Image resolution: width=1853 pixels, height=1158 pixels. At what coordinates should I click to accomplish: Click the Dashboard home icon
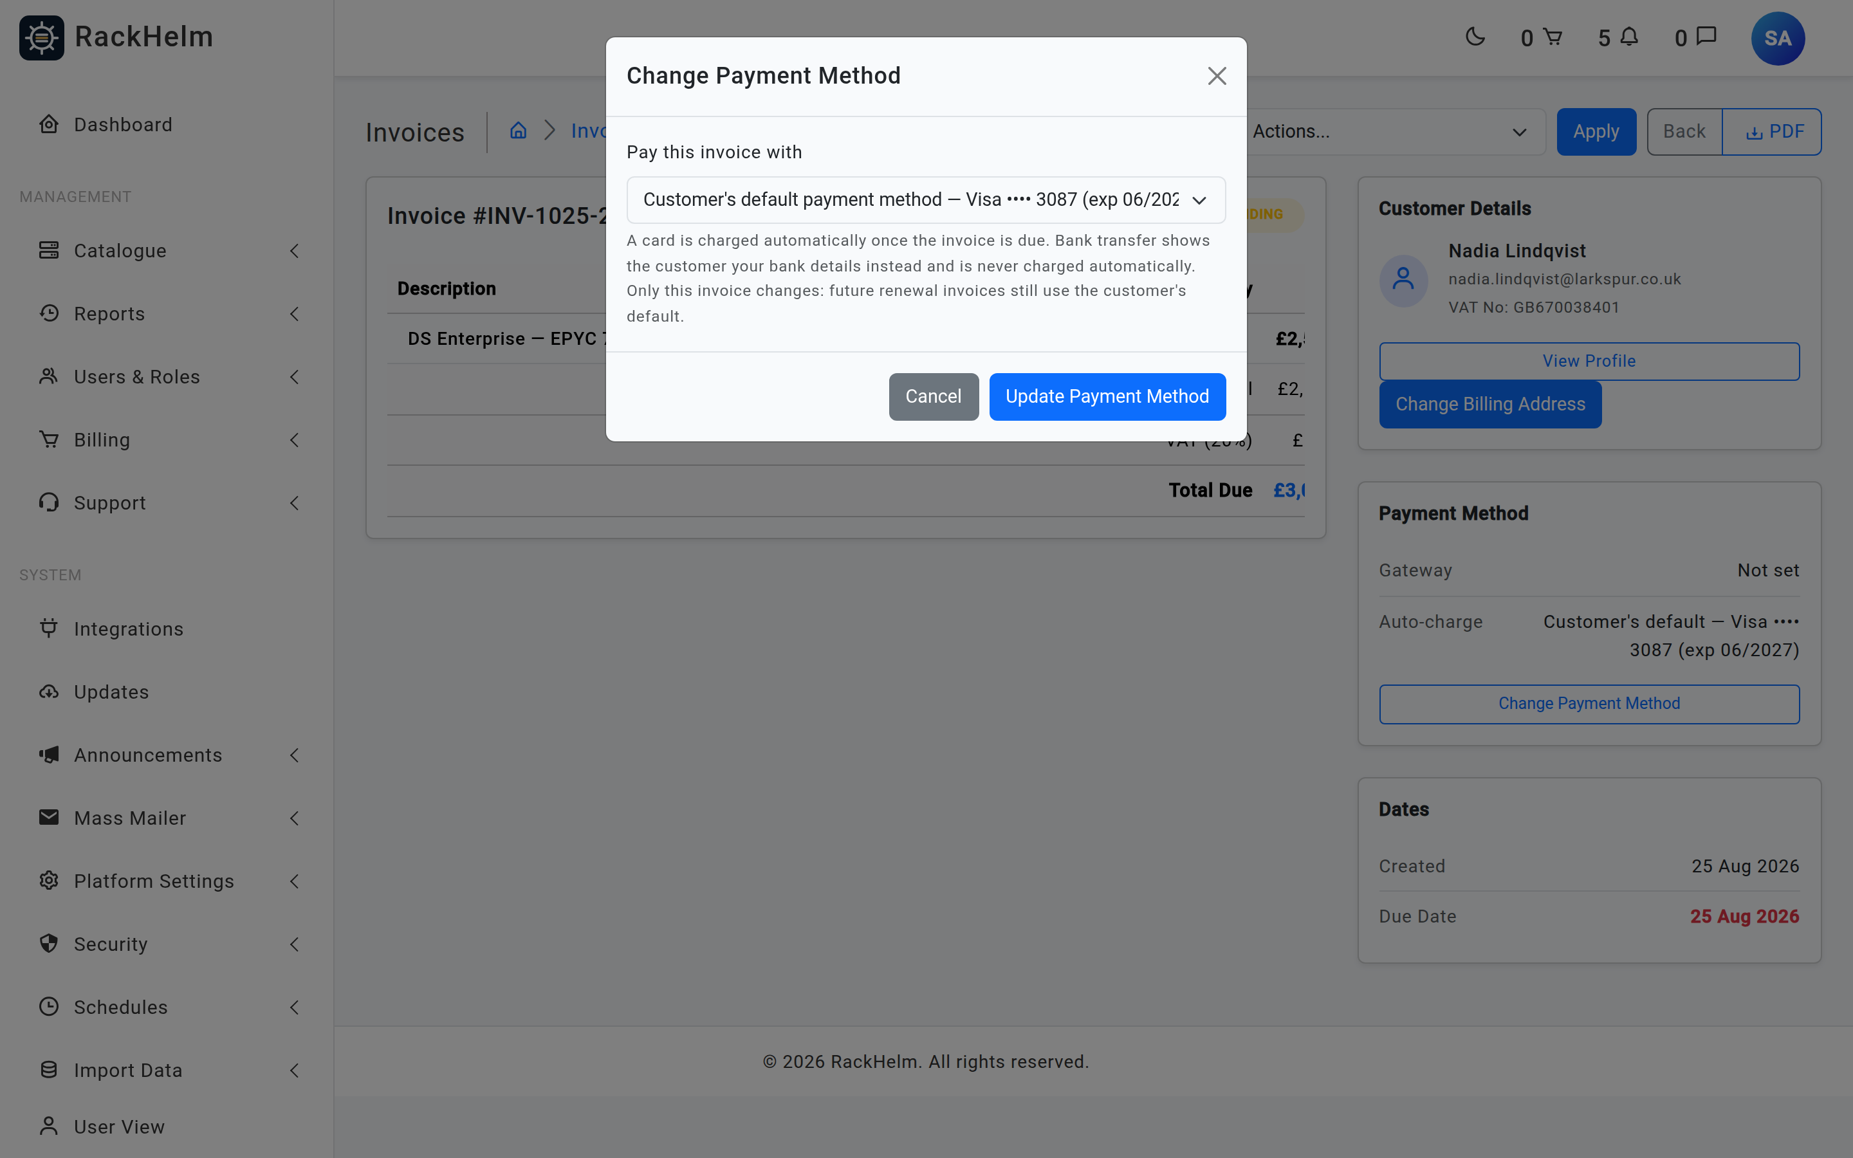[x=49, y=124]
